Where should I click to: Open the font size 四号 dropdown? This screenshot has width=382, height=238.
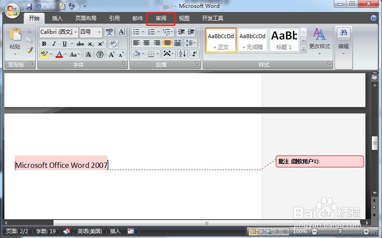point(99,32)
